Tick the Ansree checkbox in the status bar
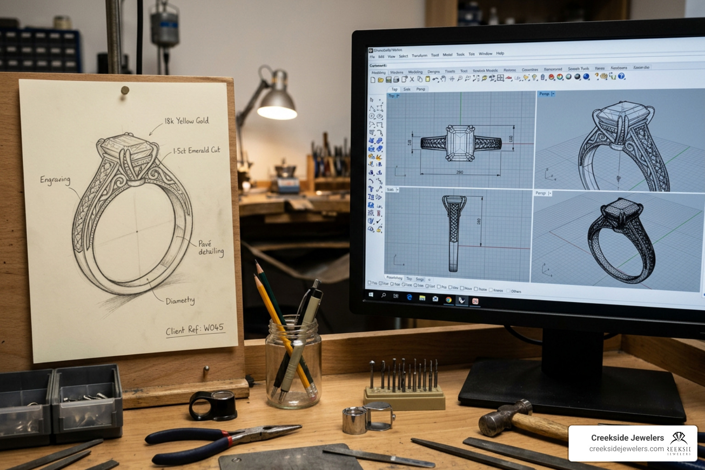The height and width of the screenshot is (470, 705). coord(491,290)
